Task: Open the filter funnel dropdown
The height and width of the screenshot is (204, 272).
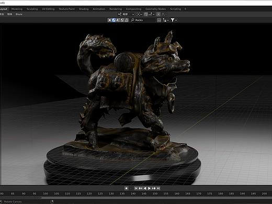Action: [x=174, y=20]
